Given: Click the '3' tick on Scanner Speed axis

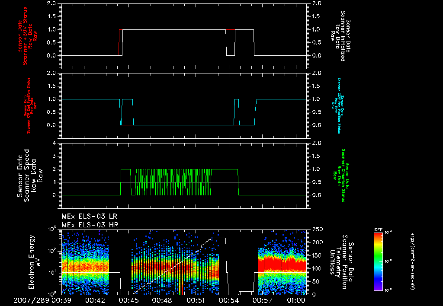Looking at the screenshot, I should point(54,156).
